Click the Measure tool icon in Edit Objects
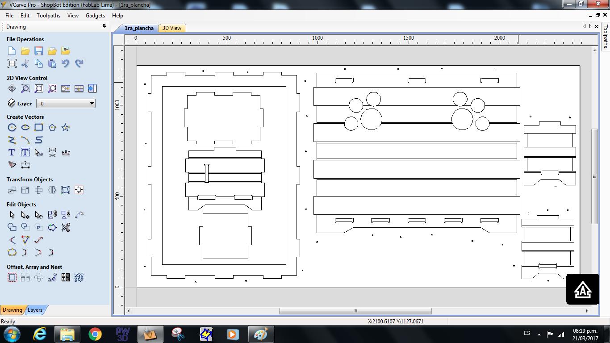 79,215
